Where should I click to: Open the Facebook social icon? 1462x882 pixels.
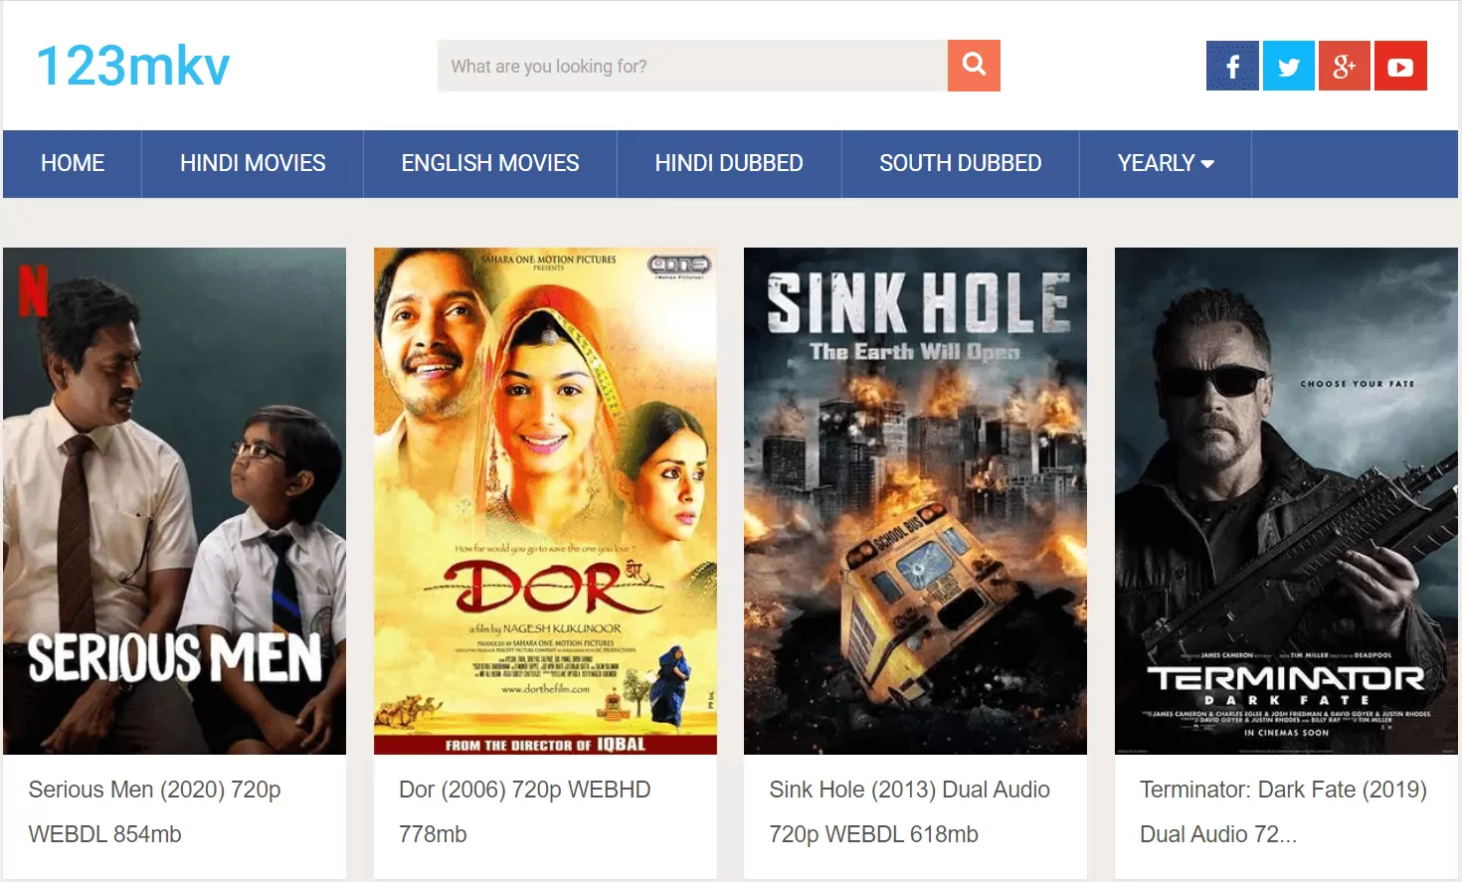1231,66
